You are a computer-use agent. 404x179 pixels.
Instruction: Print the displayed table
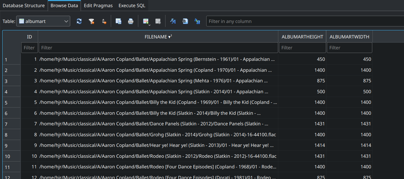pos(131,21)
